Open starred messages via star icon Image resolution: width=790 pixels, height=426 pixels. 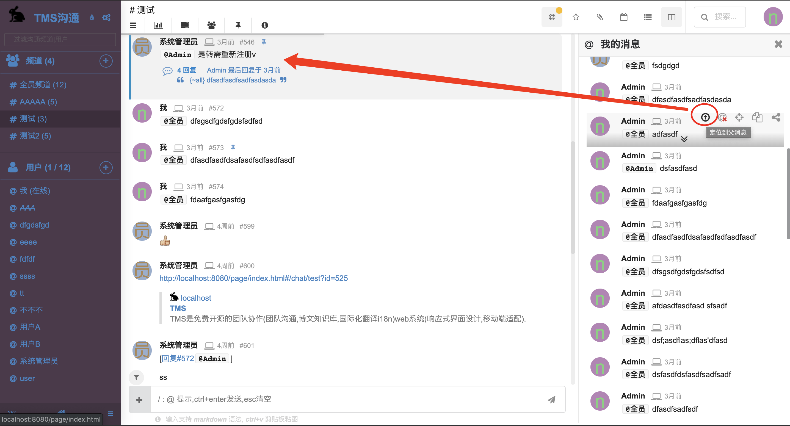point(576,17)
